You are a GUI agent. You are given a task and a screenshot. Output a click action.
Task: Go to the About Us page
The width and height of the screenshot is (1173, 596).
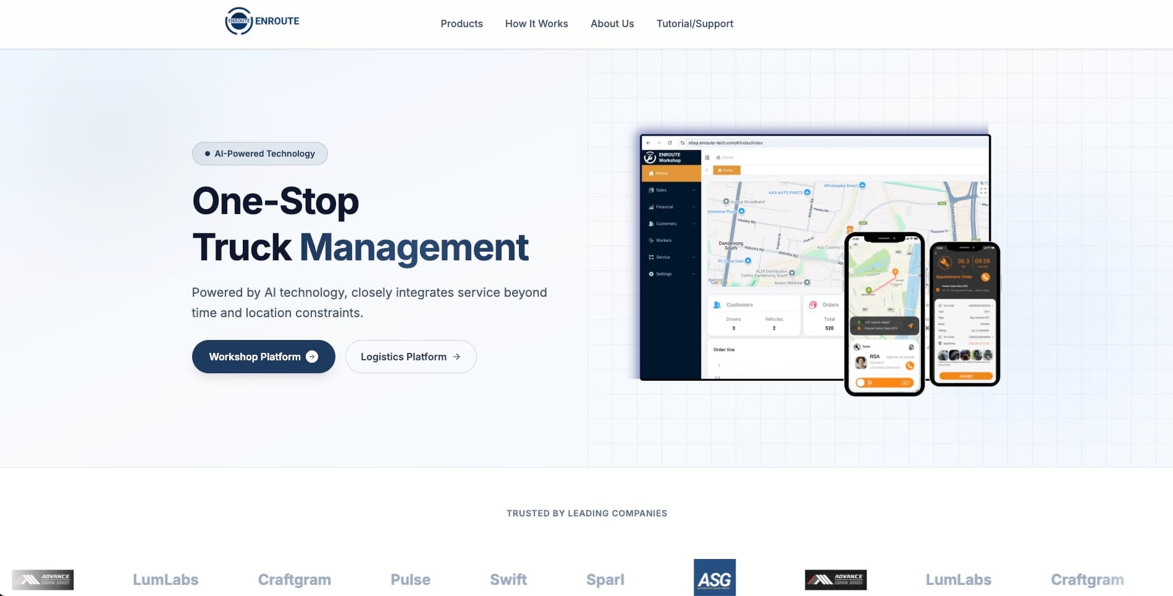tap(612, 23)
